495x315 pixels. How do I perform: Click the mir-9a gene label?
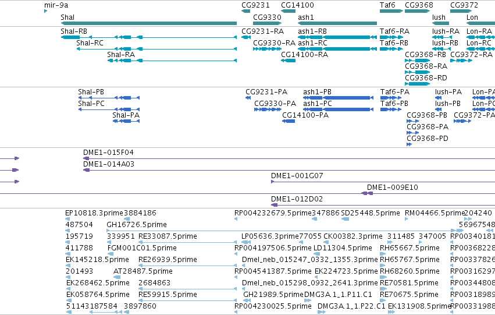pyautogui.click(x=56, y=5)
